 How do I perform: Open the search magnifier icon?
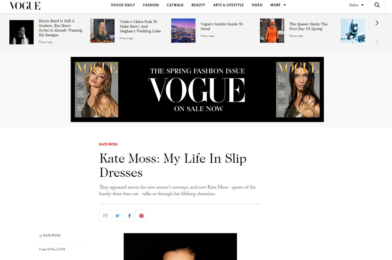pyautogui.click(x=377, y=5)
